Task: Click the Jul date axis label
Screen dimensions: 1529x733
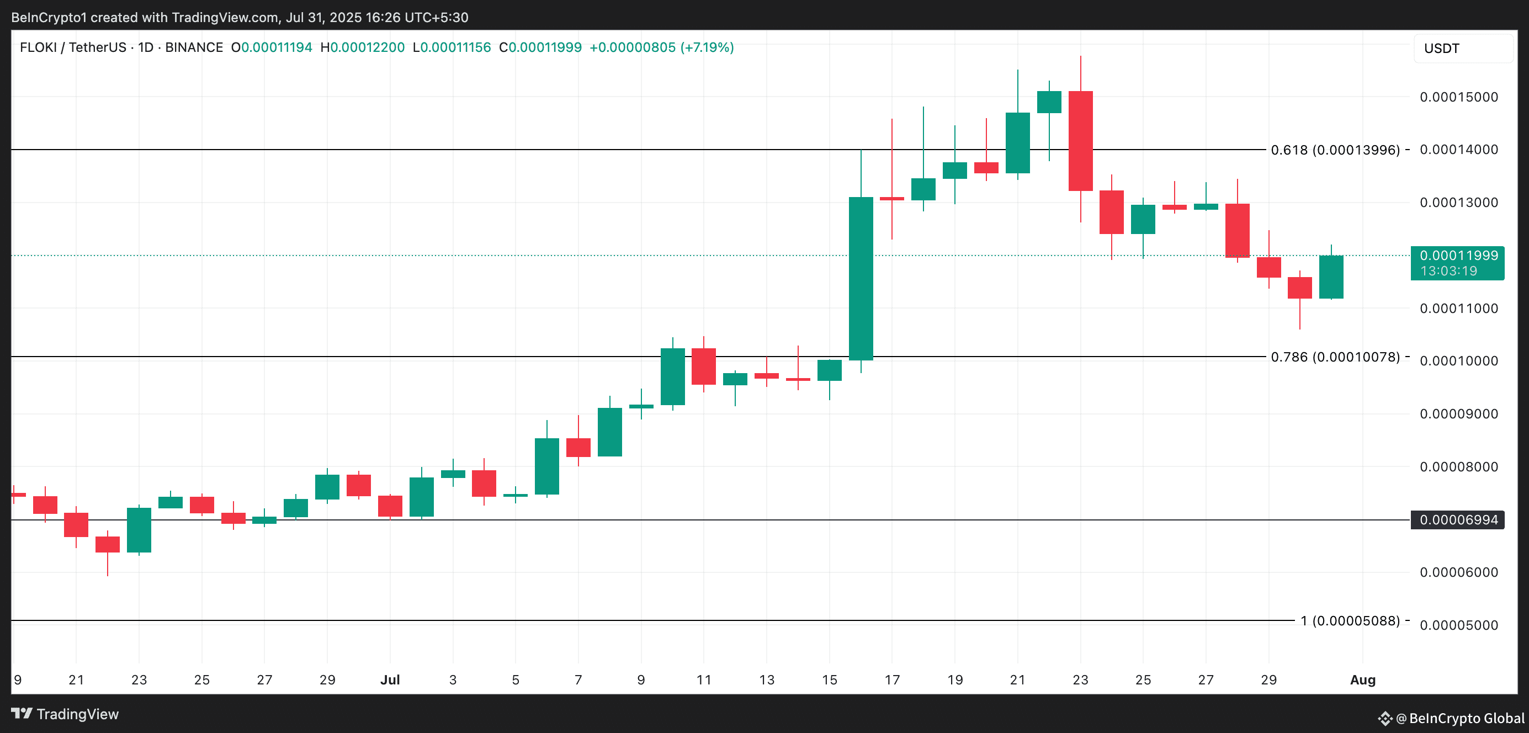Action: (390, 679)
